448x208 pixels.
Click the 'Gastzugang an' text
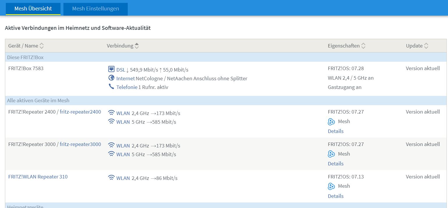(345, 87)
